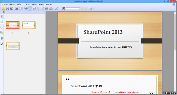The width and height of the screenshot is (177, 95).
Task: Open the 表单 (Forms) menu
Action: (41, 4)
